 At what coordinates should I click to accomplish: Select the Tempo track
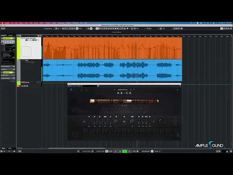pyautogui.click(x=29, y=83)
